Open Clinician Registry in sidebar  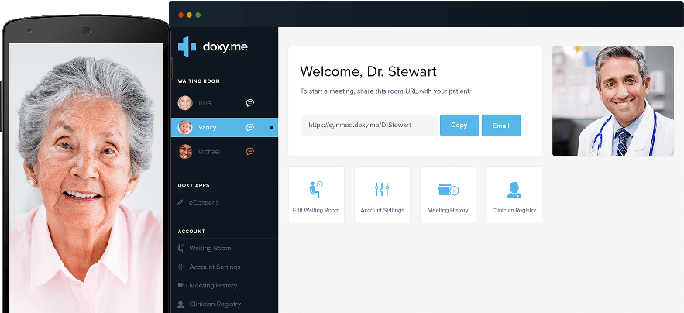pyautogui.click(x=215, y=304)
